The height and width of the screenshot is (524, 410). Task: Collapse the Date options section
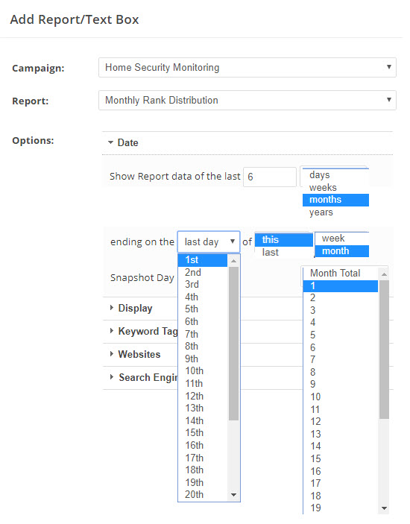pyautogui.click(x=123, y=142)
